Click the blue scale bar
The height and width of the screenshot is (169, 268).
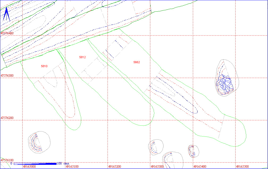click(x=35, y=164)
